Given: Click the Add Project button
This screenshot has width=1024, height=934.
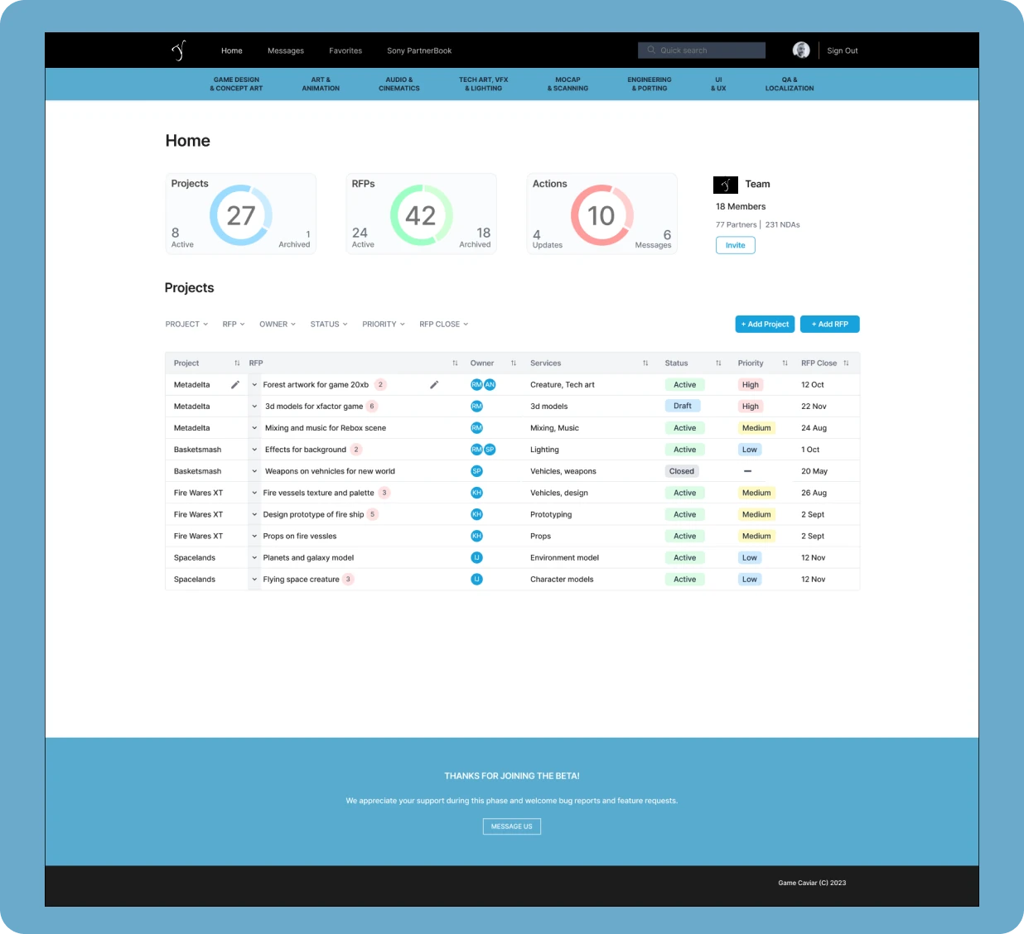Looking at the screenshot, I should (765, 325).
